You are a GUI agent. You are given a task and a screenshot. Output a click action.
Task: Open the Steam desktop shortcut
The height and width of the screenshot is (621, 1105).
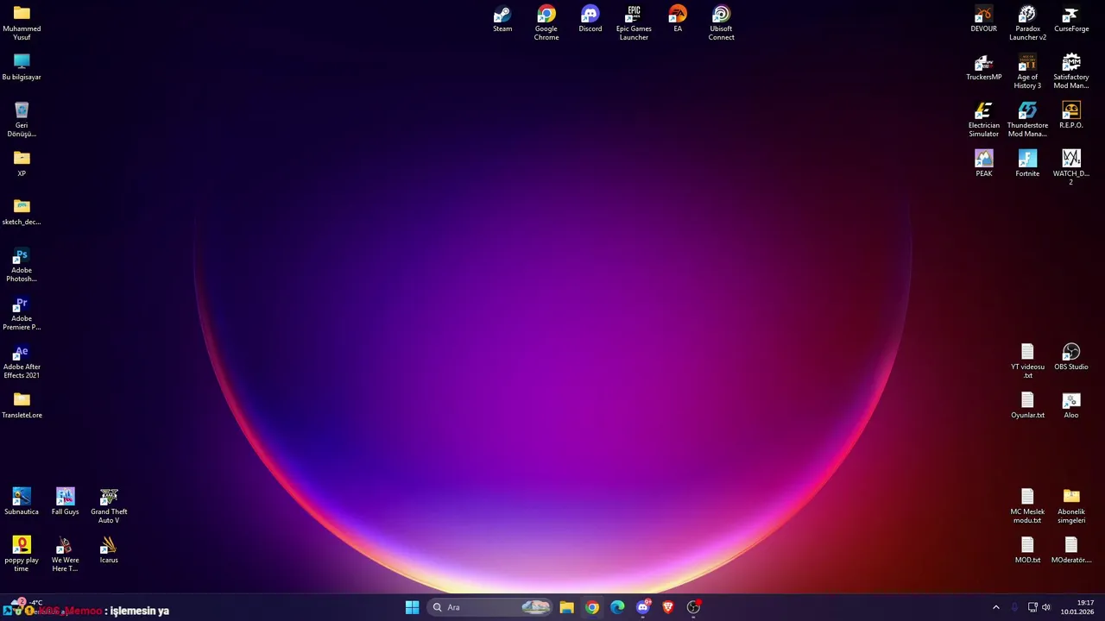[x=502, y=19]
